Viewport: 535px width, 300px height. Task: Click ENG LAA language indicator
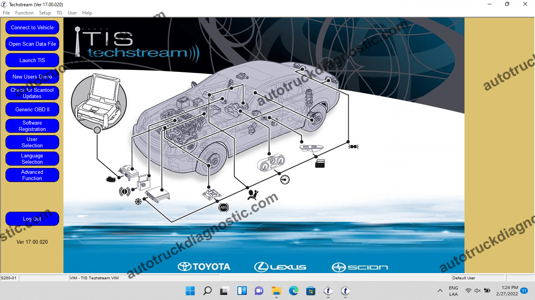pos(454,291)
